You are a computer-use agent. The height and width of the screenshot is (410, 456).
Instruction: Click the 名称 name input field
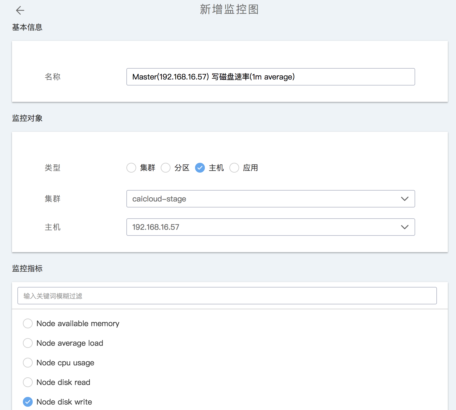[270, 77]
